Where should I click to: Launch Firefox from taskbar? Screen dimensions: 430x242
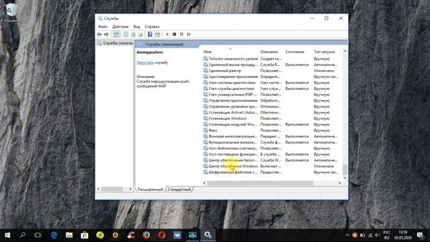(146, 235)
